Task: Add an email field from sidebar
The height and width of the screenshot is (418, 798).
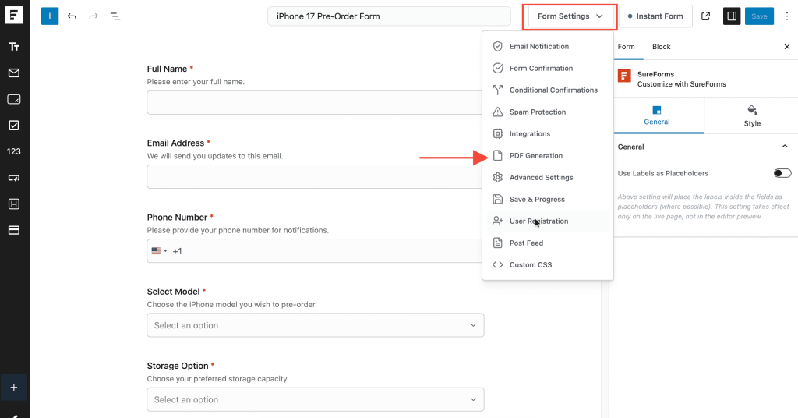Action: pos(14,73)
